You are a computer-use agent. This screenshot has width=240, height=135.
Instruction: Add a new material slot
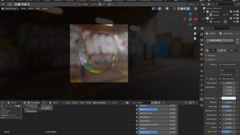pyautogui.click(x=237, y=39)
